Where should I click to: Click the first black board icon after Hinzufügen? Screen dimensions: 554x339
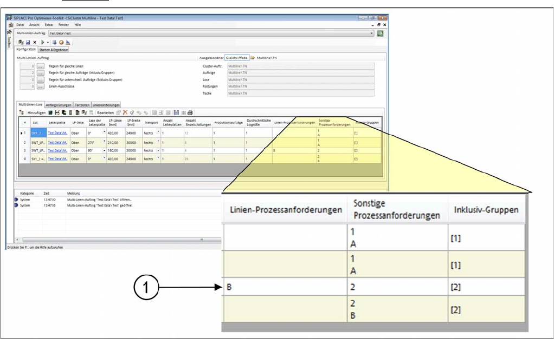50,113
